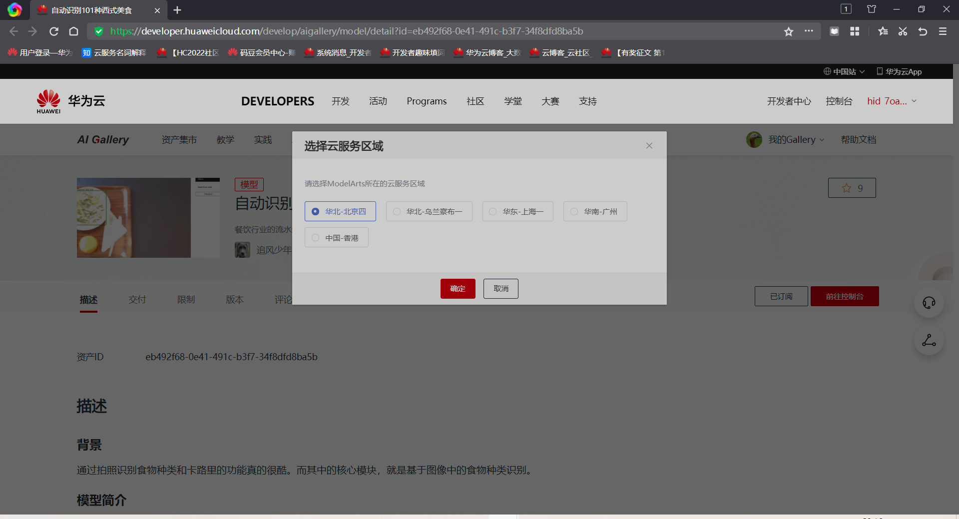
Task: Open the 用户登录—华为 bookmark
Action: point(40,52)
